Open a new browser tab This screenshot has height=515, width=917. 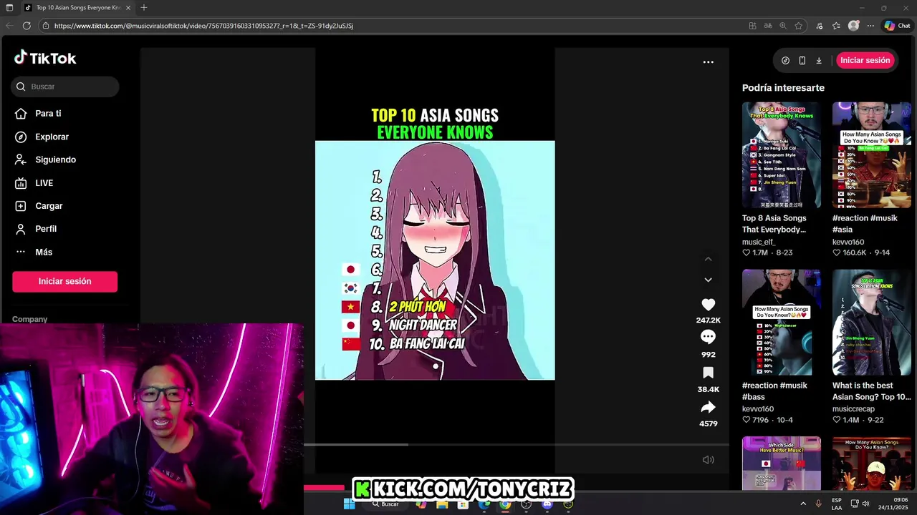pos(144,8)
